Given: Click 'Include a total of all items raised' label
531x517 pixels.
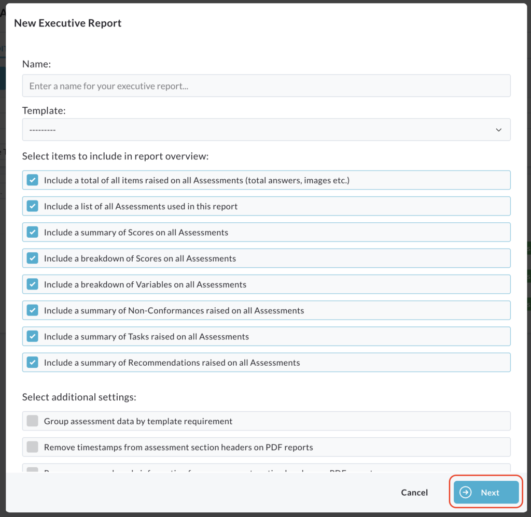Looking at the screenshot, I should pyautogui.click(x=197, y=180).
